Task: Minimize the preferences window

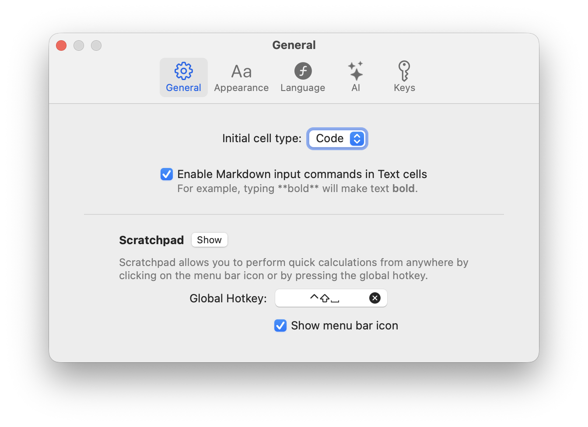Action: [78, 45]
